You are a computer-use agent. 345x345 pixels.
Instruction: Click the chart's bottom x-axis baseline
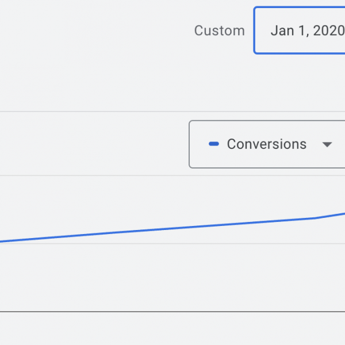click(x=172, y=312)
